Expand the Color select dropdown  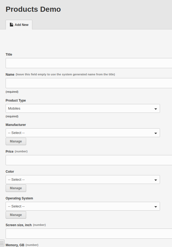[83, 179]
